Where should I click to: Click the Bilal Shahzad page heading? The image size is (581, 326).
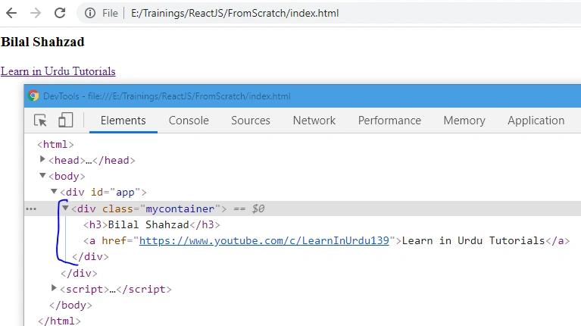[x=42, y=42]
